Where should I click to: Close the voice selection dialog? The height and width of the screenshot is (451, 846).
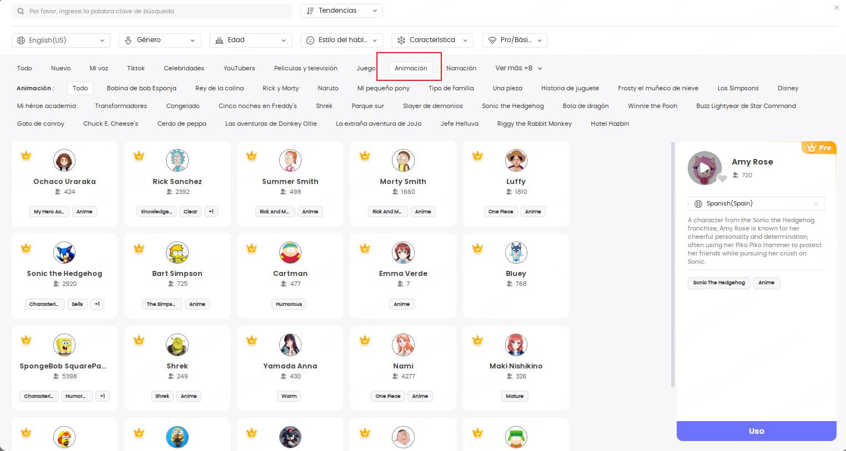tap(837, 8)
